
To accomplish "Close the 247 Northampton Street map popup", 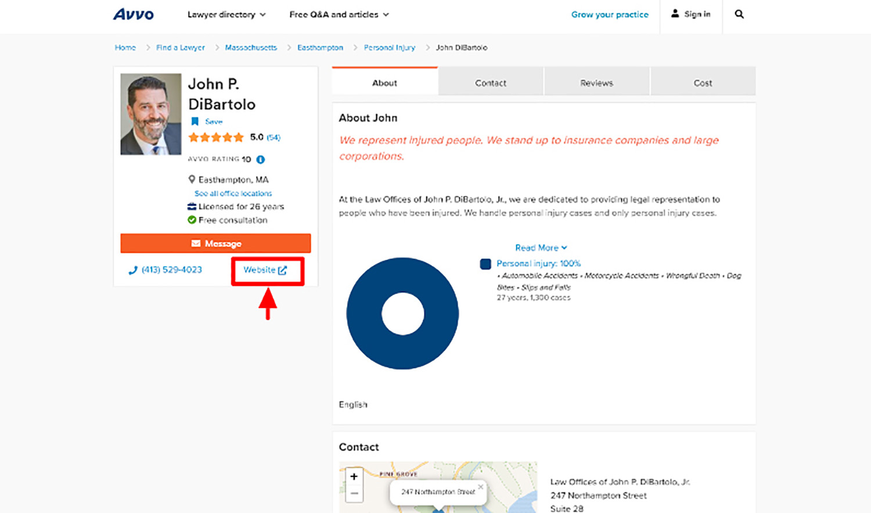I will coord(480,487).
